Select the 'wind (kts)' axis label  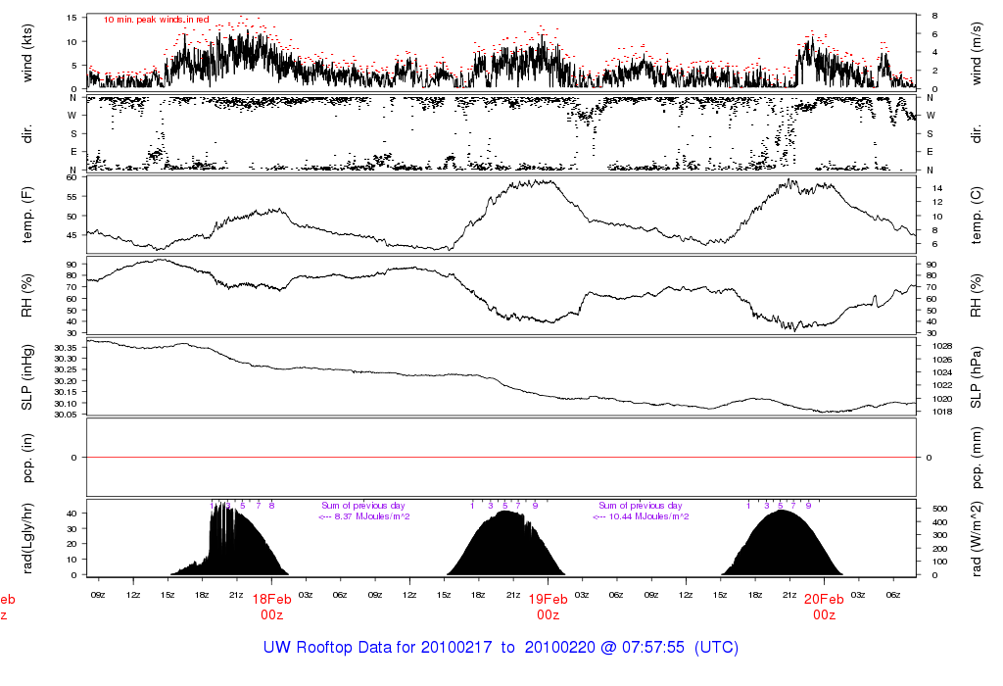(x=28, y=51)
